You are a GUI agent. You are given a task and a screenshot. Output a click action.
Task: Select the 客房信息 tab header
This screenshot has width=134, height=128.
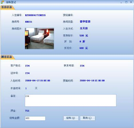pyautogui.click(x=7, y=7)
